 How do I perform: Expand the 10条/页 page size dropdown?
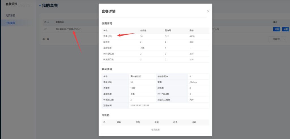point(278,39)
